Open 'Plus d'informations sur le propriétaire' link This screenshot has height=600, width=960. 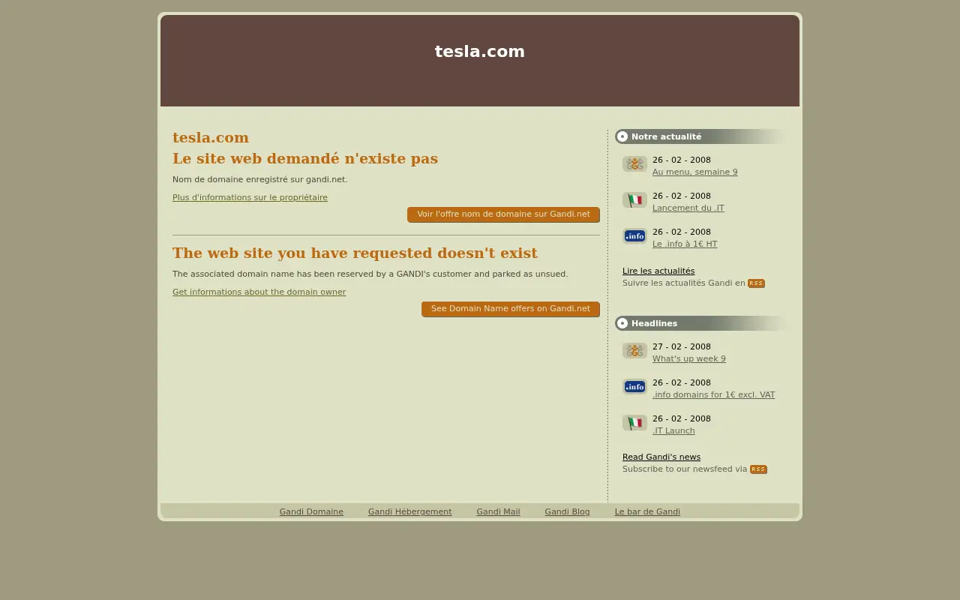pyautogui.click(x=250, y=198)
